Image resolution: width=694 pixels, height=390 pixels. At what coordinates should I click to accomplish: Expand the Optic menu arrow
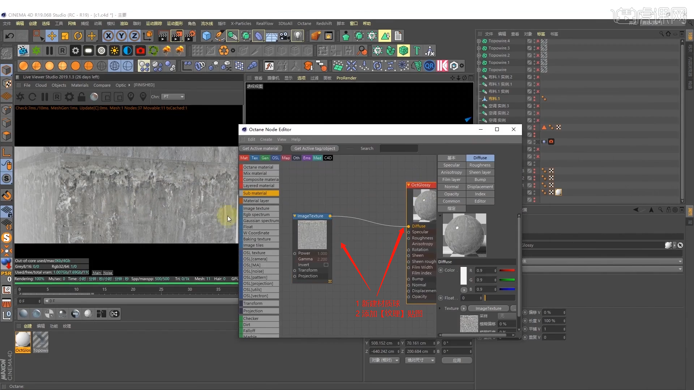(x=129, y=85)
